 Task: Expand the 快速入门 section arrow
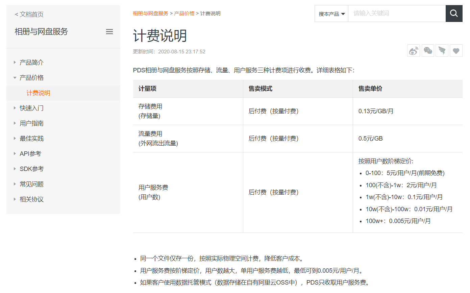click(15, 108)
